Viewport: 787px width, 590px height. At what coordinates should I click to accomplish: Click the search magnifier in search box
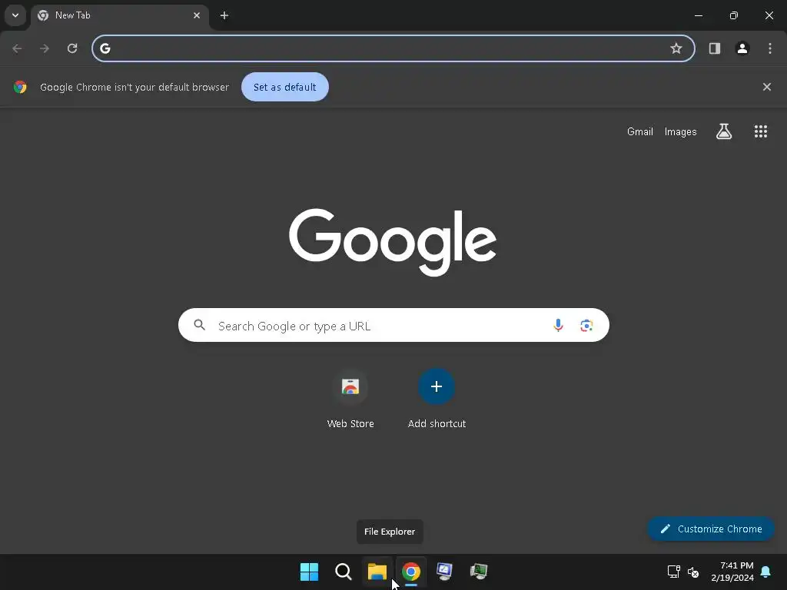(199, 325)
